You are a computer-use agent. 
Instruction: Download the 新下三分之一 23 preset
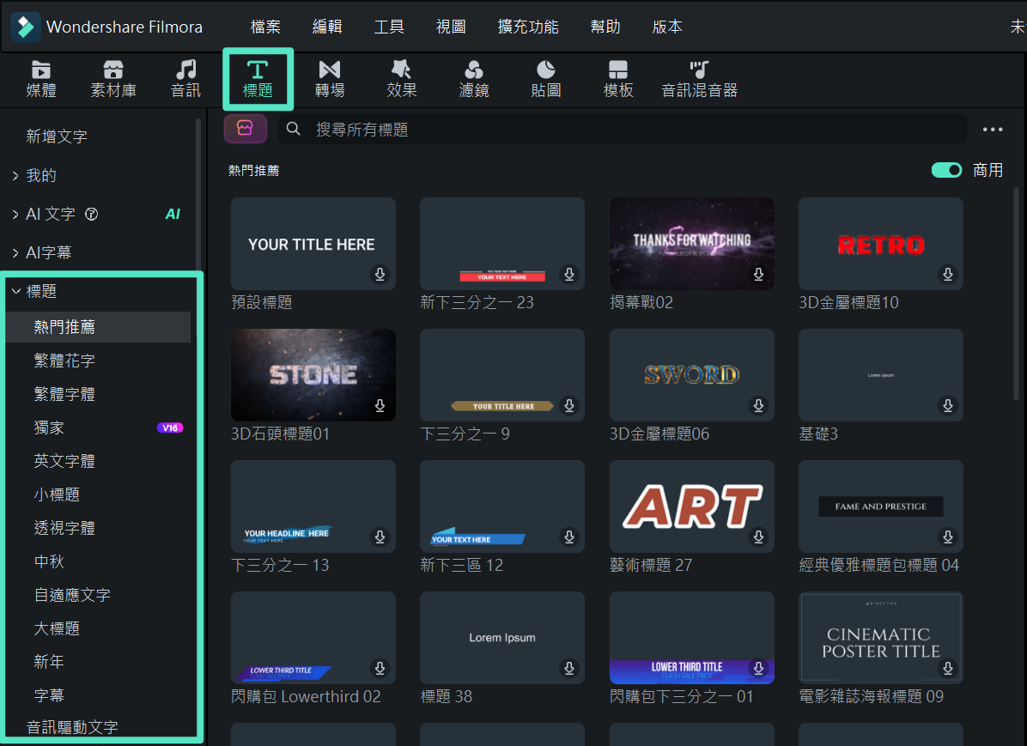(x=569, y=274)
